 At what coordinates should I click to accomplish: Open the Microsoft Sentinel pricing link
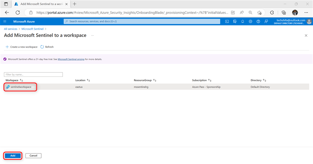click(x=71, y=59)
